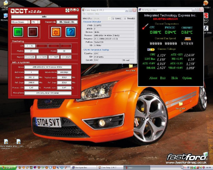This screenshot has width=213, height=170.
Task: Select the right document icon at bottom-left of desktop
Action: (19, 141)
